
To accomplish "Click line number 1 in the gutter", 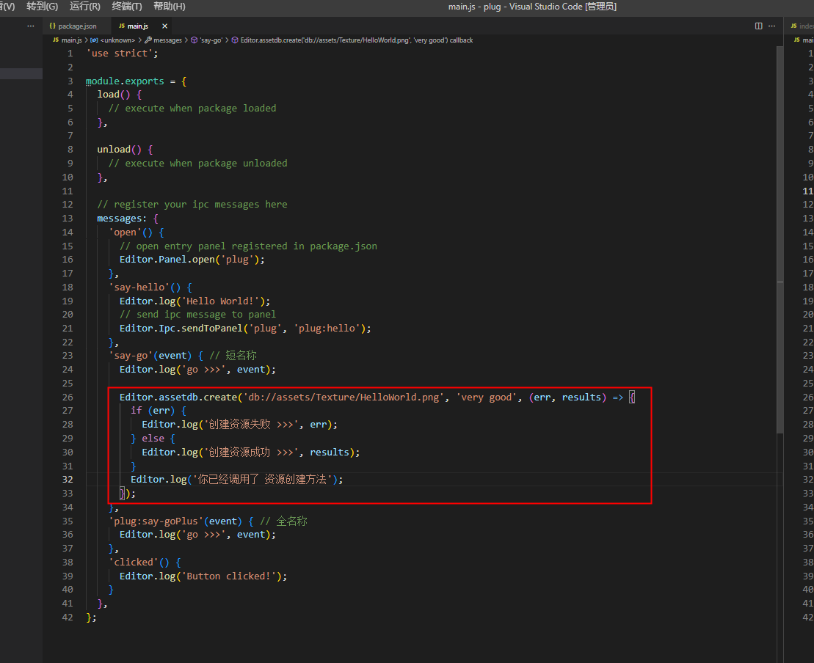I will click(x=70, y=54).
